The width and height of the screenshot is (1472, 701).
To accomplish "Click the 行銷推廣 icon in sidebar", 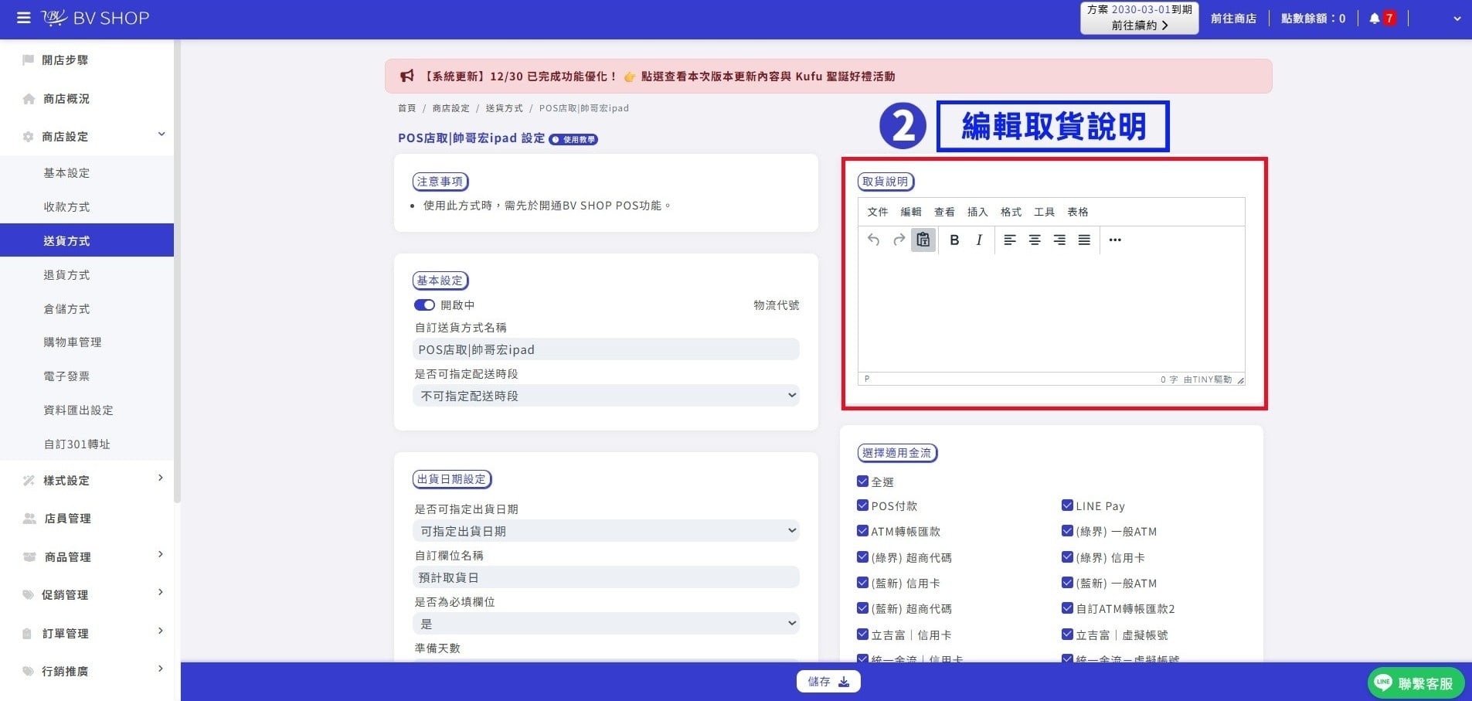I will pyautogui.click(x=29, y=671).
